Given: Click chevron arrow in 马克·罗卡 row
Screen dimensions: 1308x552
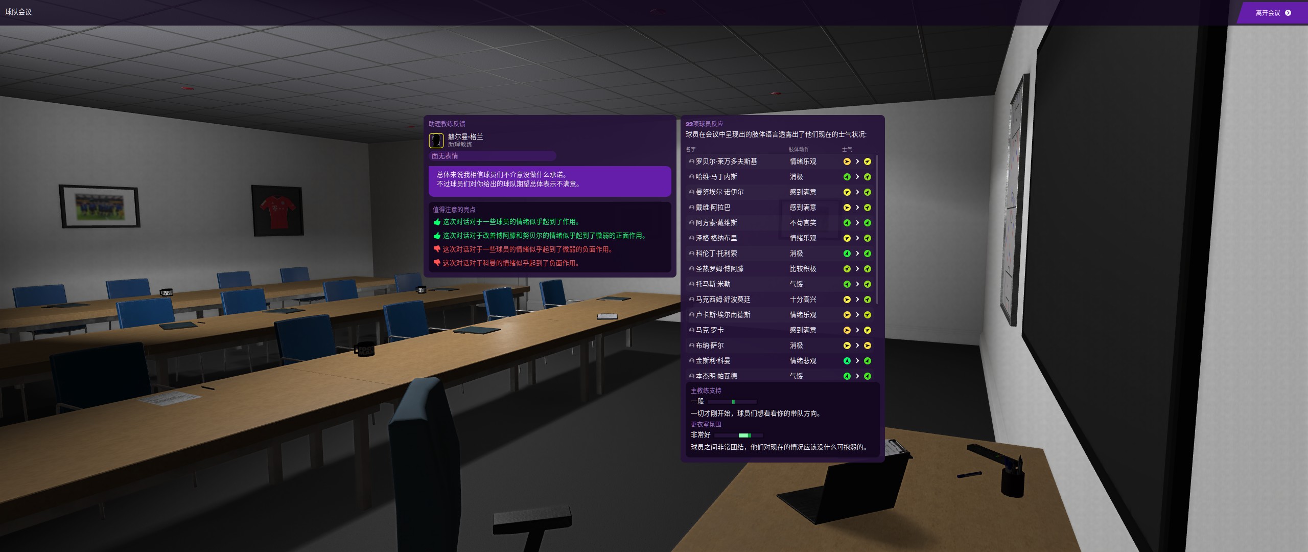Looking at the screenshot, I should point(857,330).
